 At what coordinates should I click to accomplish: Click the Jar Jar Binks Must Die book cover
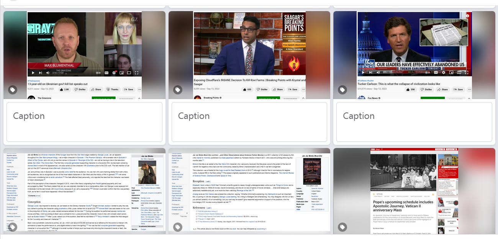[x=312, y=172]
